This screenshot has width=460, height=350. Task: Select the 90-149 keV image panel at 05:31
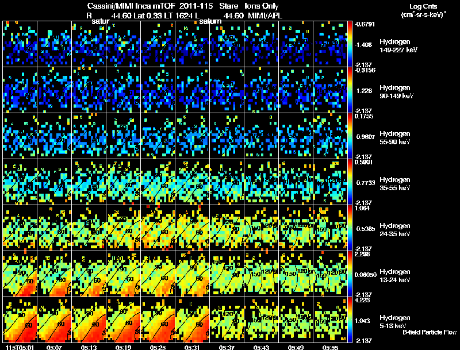pyautogui.click(x=193, y=90)
